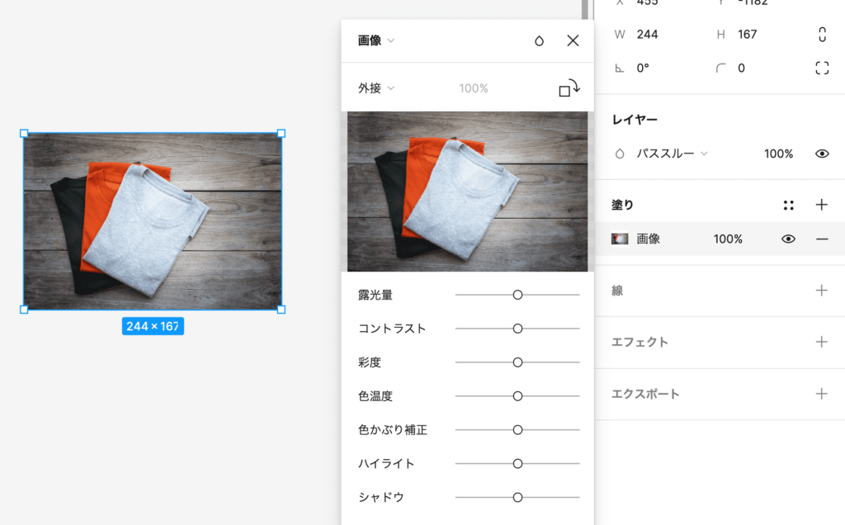
Task: Rotate the image with the rotate icon
Action: point(569,88)
